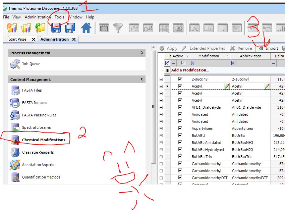Click the Open Study flasks-in-folder toolbar icon
285x210 pixels.
pos(26,28)
